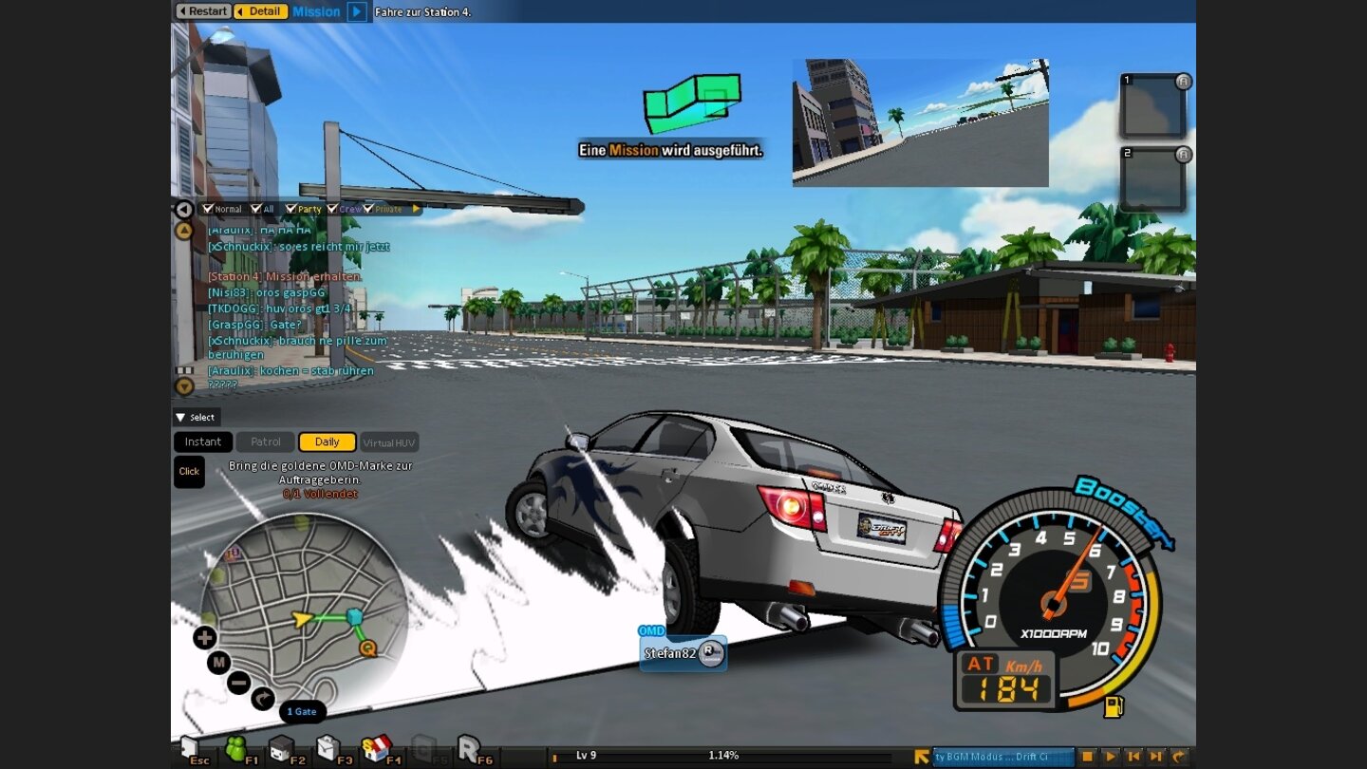Toggle the All chat filter checkbox

pyautogui.click(x=256, y=209)
